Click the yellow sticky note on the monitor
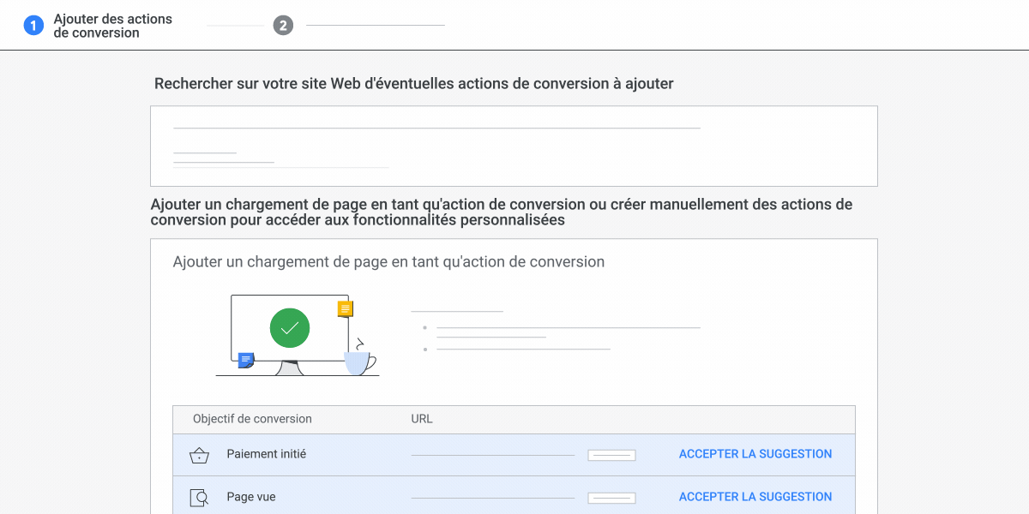Screen dimensions: 1029x514 (x=346, y=308)
